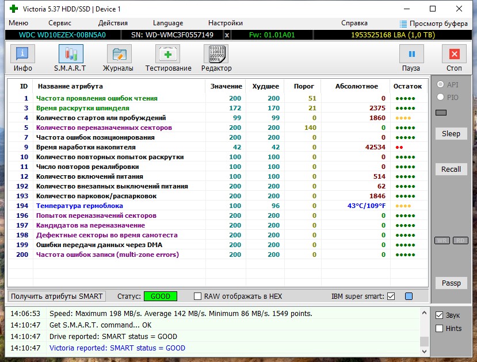Open the Действия menu
Viewport: 477px width, 362px height.
click(x=113, y=23)
